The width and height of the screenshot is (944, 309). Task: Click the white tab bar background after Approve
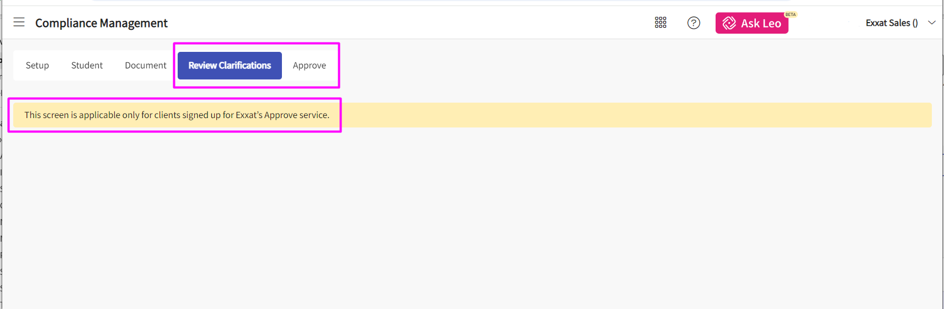[x=333, y=65]
